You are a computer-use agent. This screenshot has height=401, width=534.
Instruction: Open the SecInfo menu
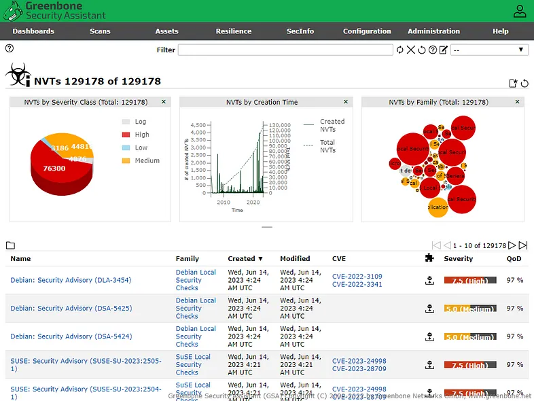300,31
